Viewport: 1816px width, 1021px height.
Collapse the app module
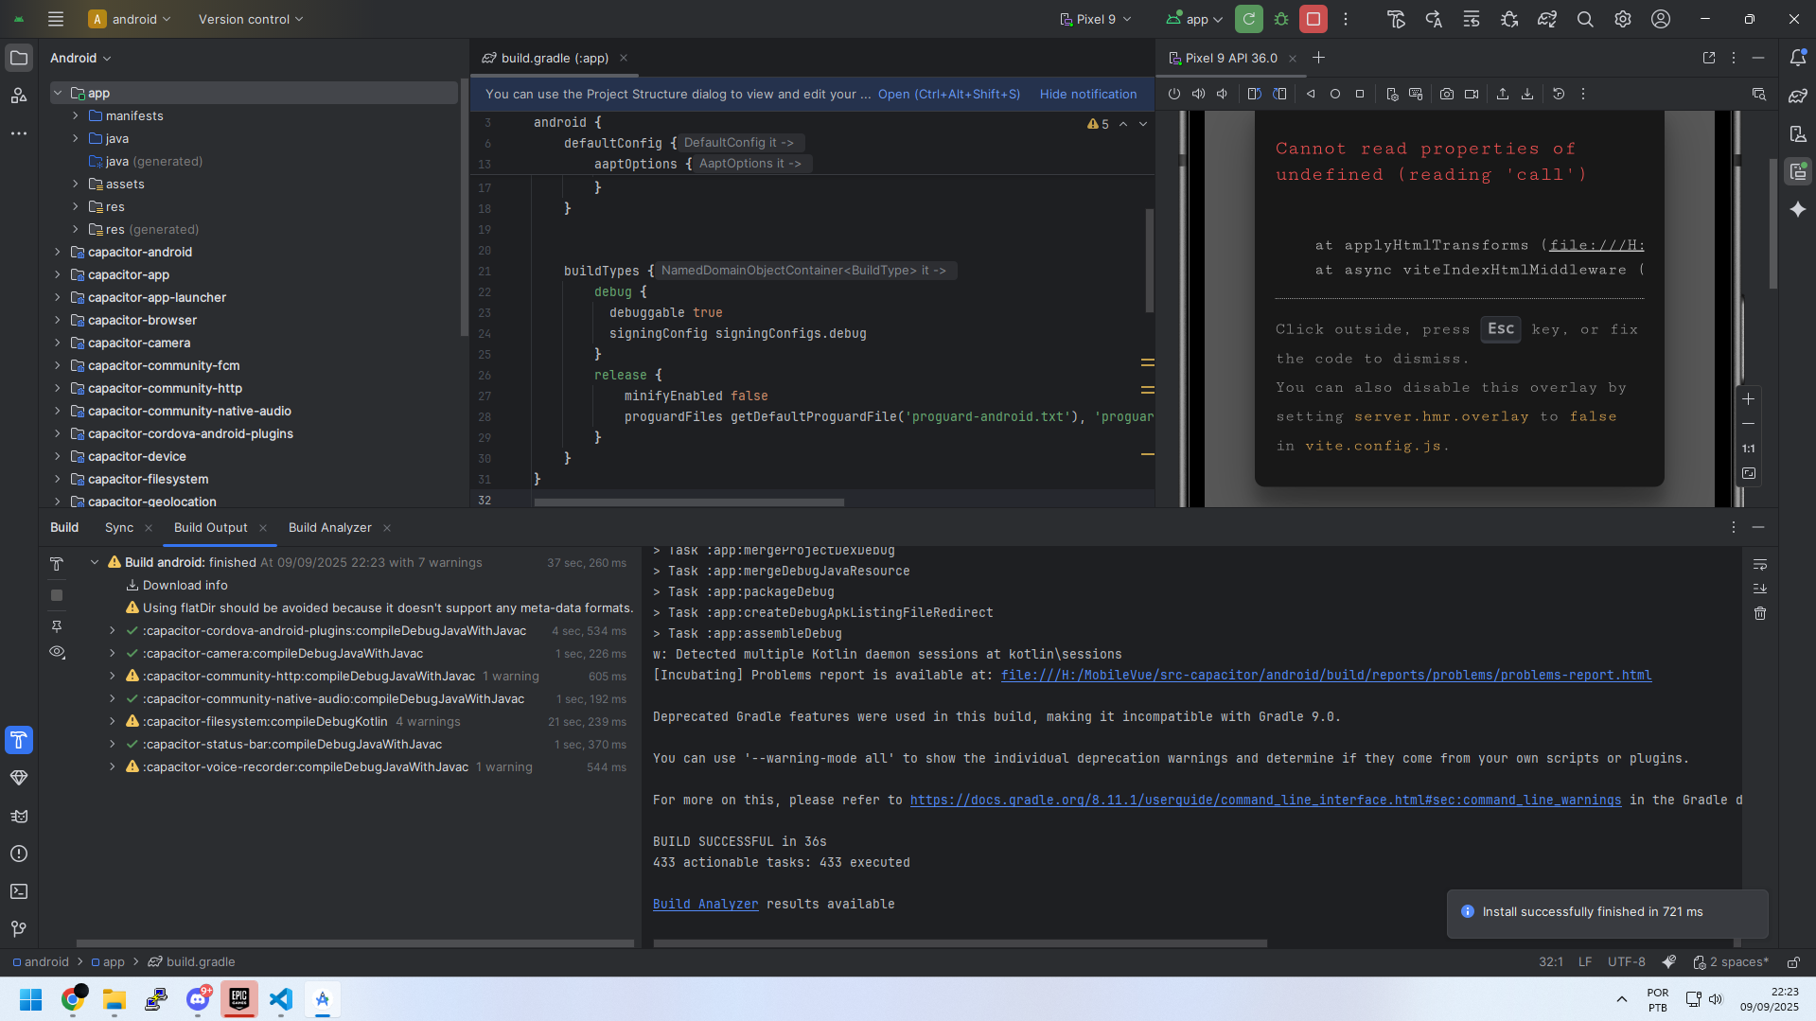coord(58,93)
